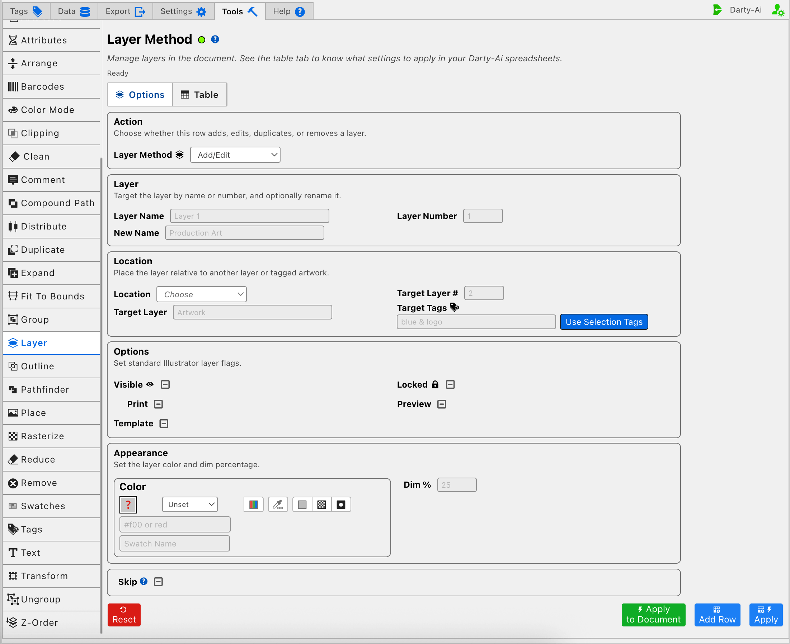The width and height of the screenshot is (790, 644).
Task: Open the Arrange tool
Action: (x=51, y=63)
